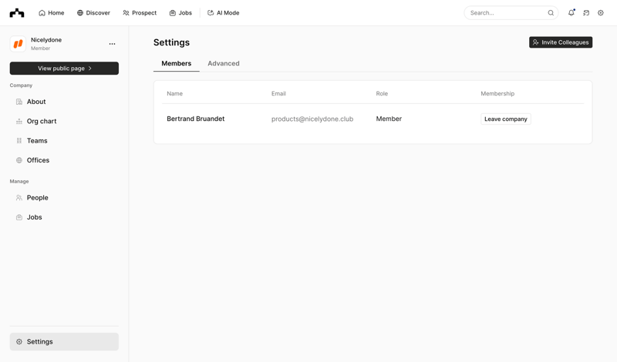The height and width of the screenshot is (362, 617).
Task: Click email products@nicelydone.club
Action: [312, 119]
